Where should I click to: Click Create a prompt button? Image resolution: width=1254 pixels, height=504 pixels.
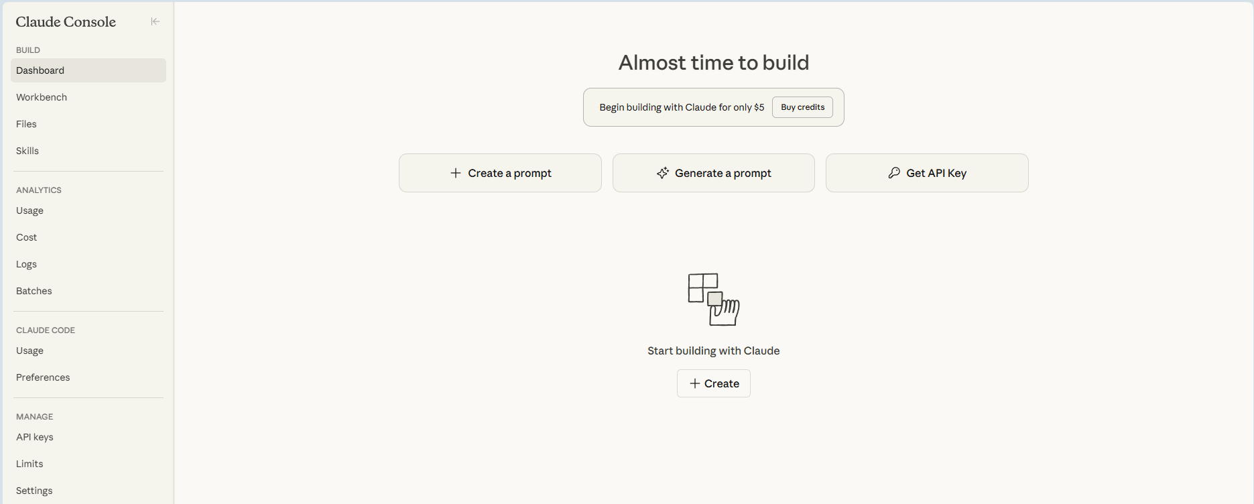(x=500, y=173)
